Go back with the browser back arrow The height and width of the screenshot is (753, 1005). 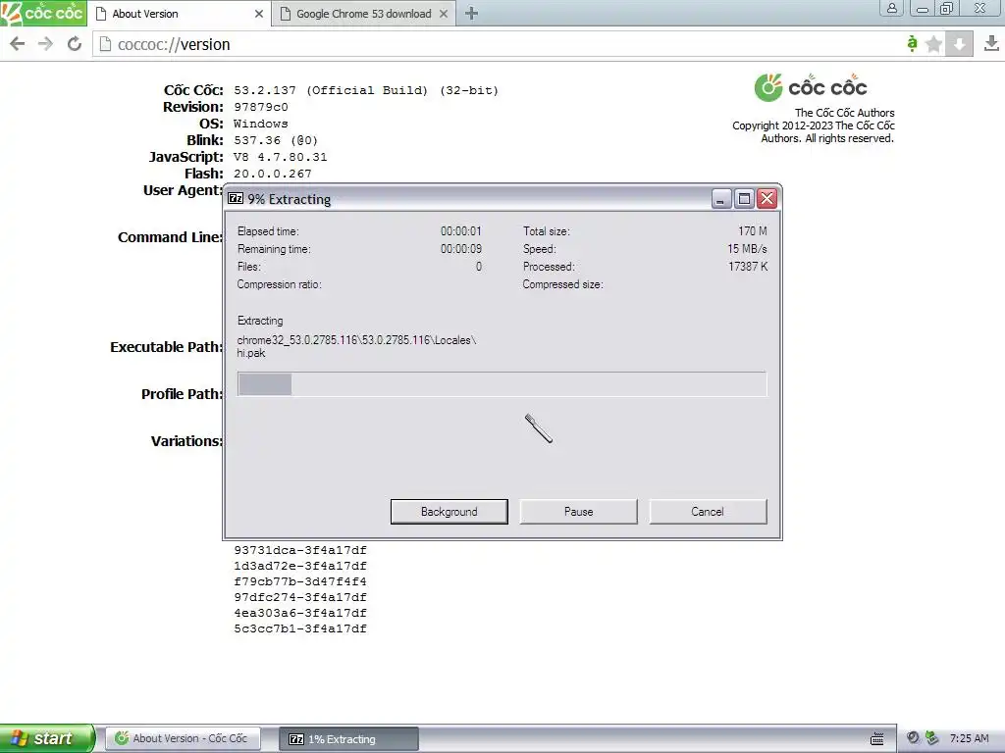pyautogui.click(x=18, y=44)
